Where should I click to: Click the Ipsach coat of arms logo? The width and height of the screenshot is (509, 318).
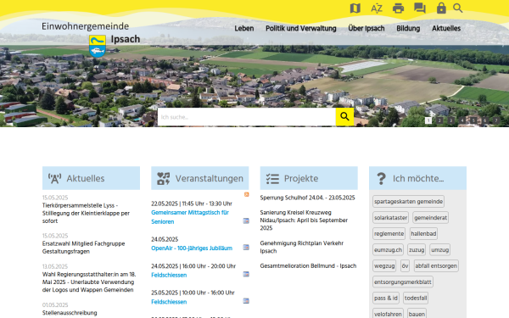click(x=98, y=46)
